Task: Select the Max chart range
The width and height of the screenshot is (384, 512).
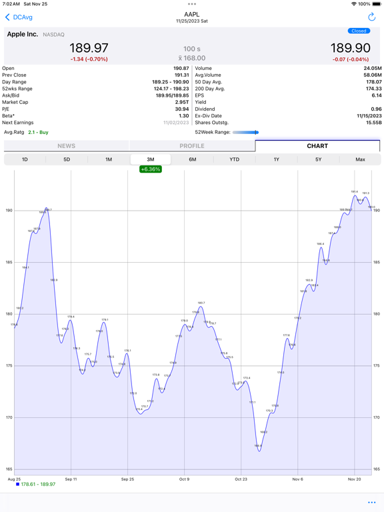Action: pyautogui.click(x=360, y=159)
